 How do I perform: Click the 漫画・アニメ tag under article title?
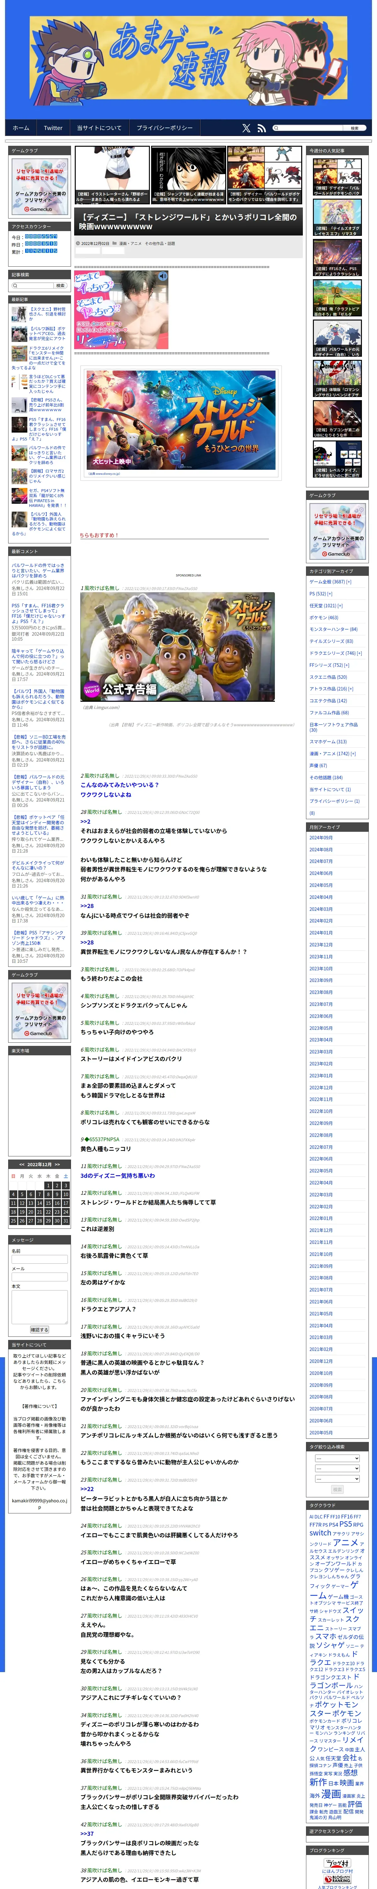(130, 243)
